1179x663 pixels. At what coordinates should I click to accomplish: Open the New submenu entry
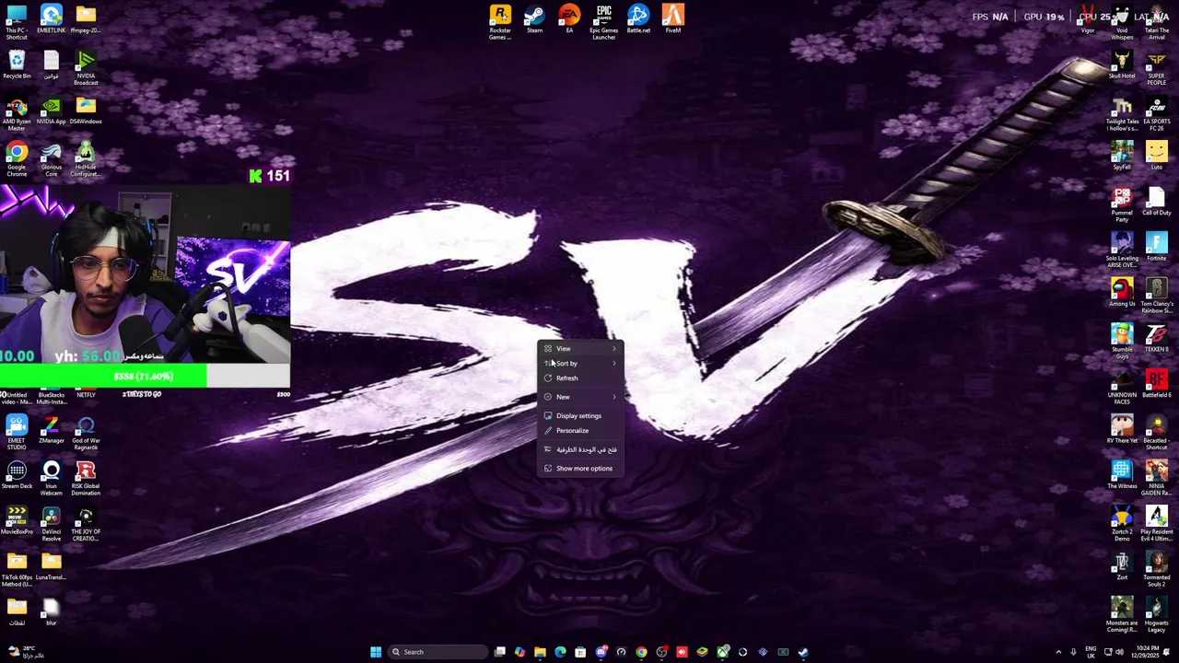pyautogui.click(x=580, y=396)
